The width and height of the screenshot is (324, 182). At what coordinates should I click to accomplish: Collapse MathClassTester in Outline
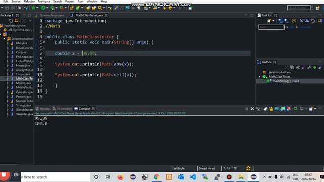click(x=260, y=77)
